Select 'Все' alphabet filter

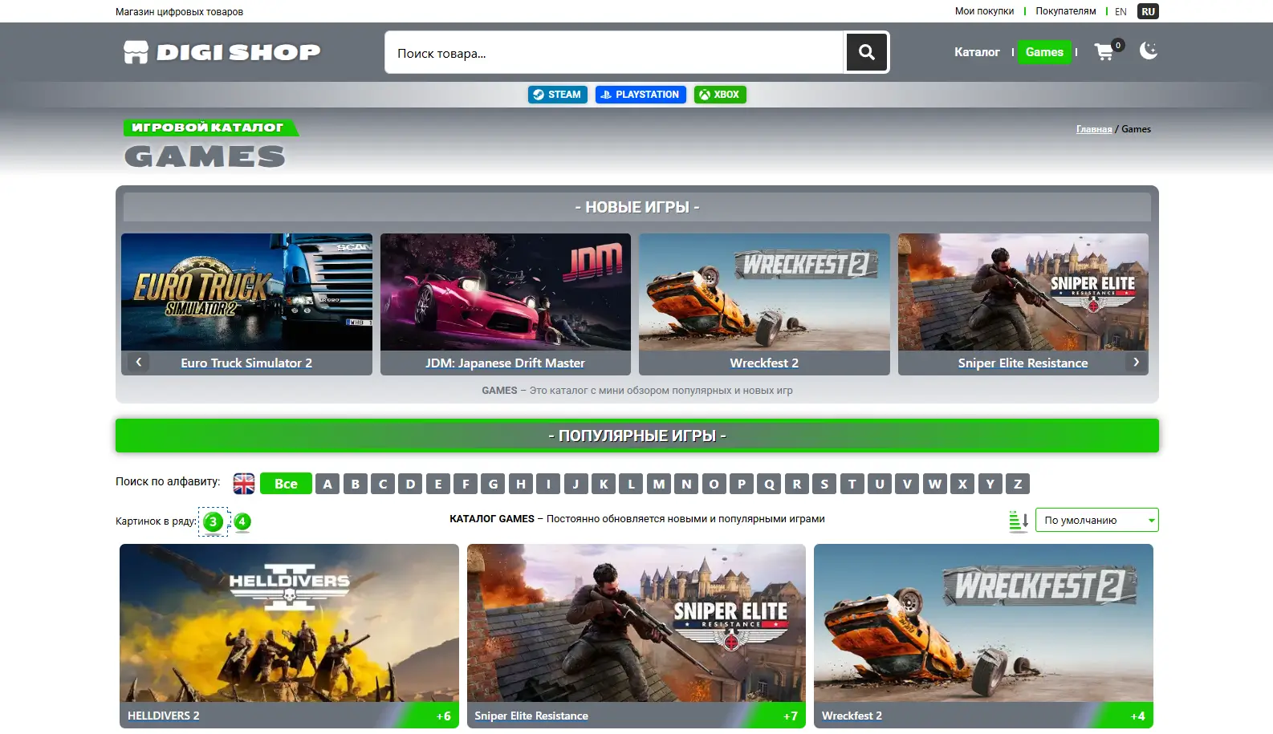click(286, 484)
